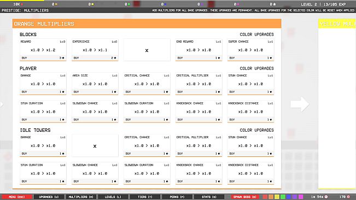Screen dimensions: 356x200
Task: Buy the Player Critical Chance multiplier
Action: pos(147,92)
